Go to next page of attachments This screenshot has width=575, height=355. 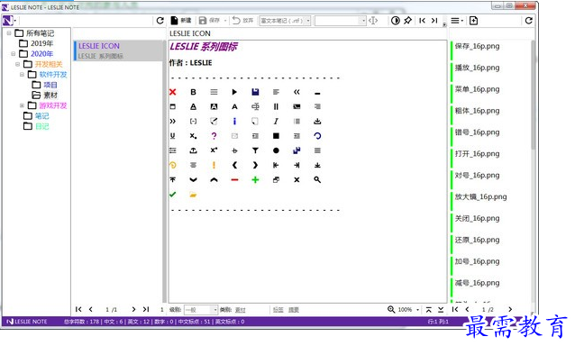(510, 309)
